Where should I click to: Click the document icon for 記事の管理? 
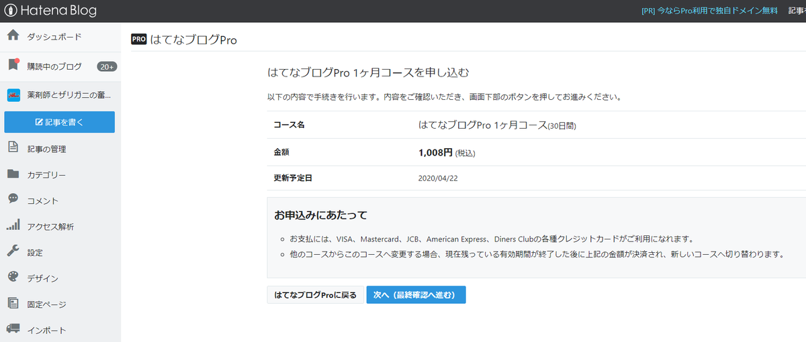(13, 148)
